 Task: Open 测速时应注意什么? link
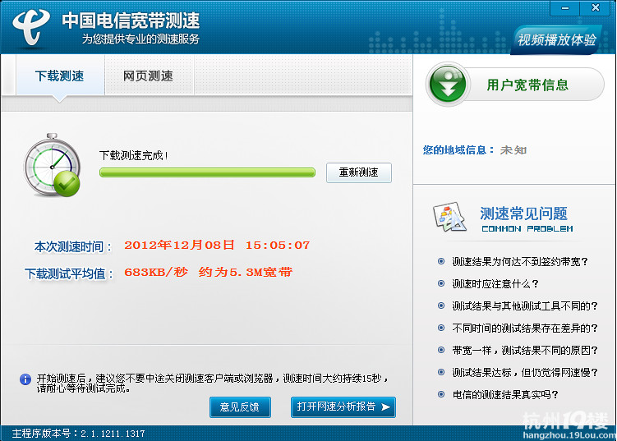point(495,283)
